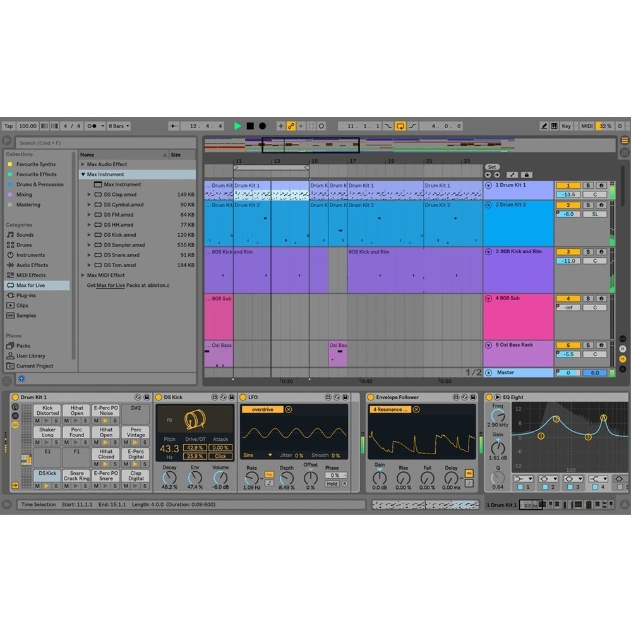Toggle the arrangement loop switch
Screen dimensions: 631x631
(x=400, y=126)
